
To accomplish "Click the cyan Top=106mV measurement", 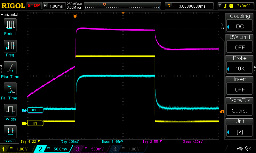I will 70,142.
